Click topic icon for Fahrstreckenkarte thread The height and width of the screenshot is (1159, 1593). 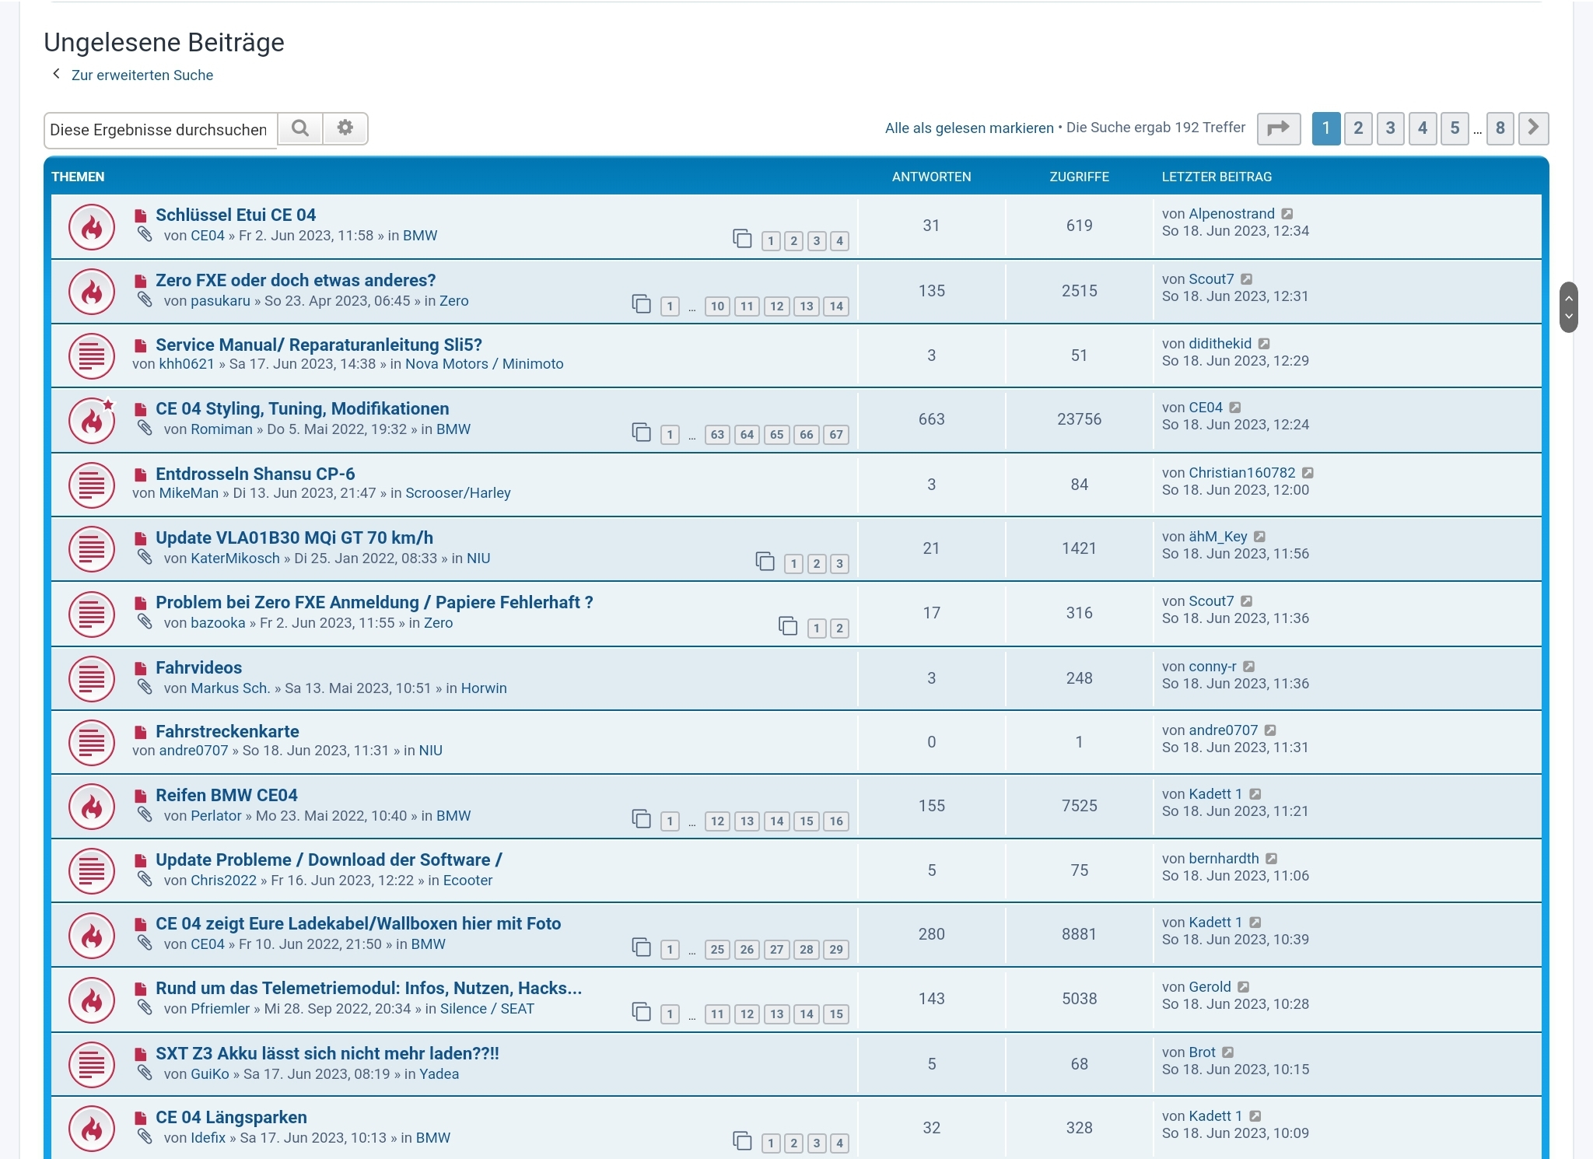(92, 742)
